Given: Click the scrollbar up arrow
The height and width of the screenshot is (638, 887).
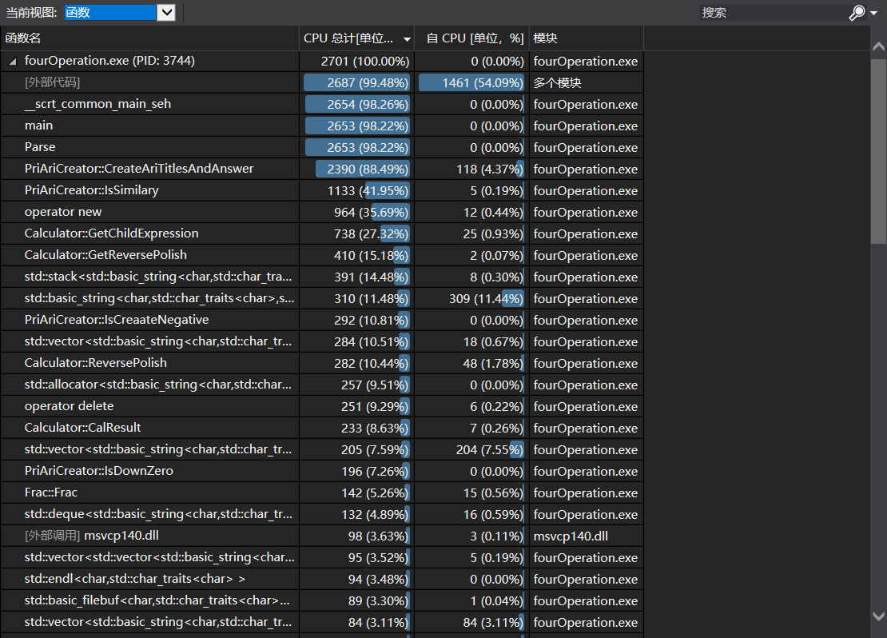Looking at the screenshot, I should click(x=878, y=46).
